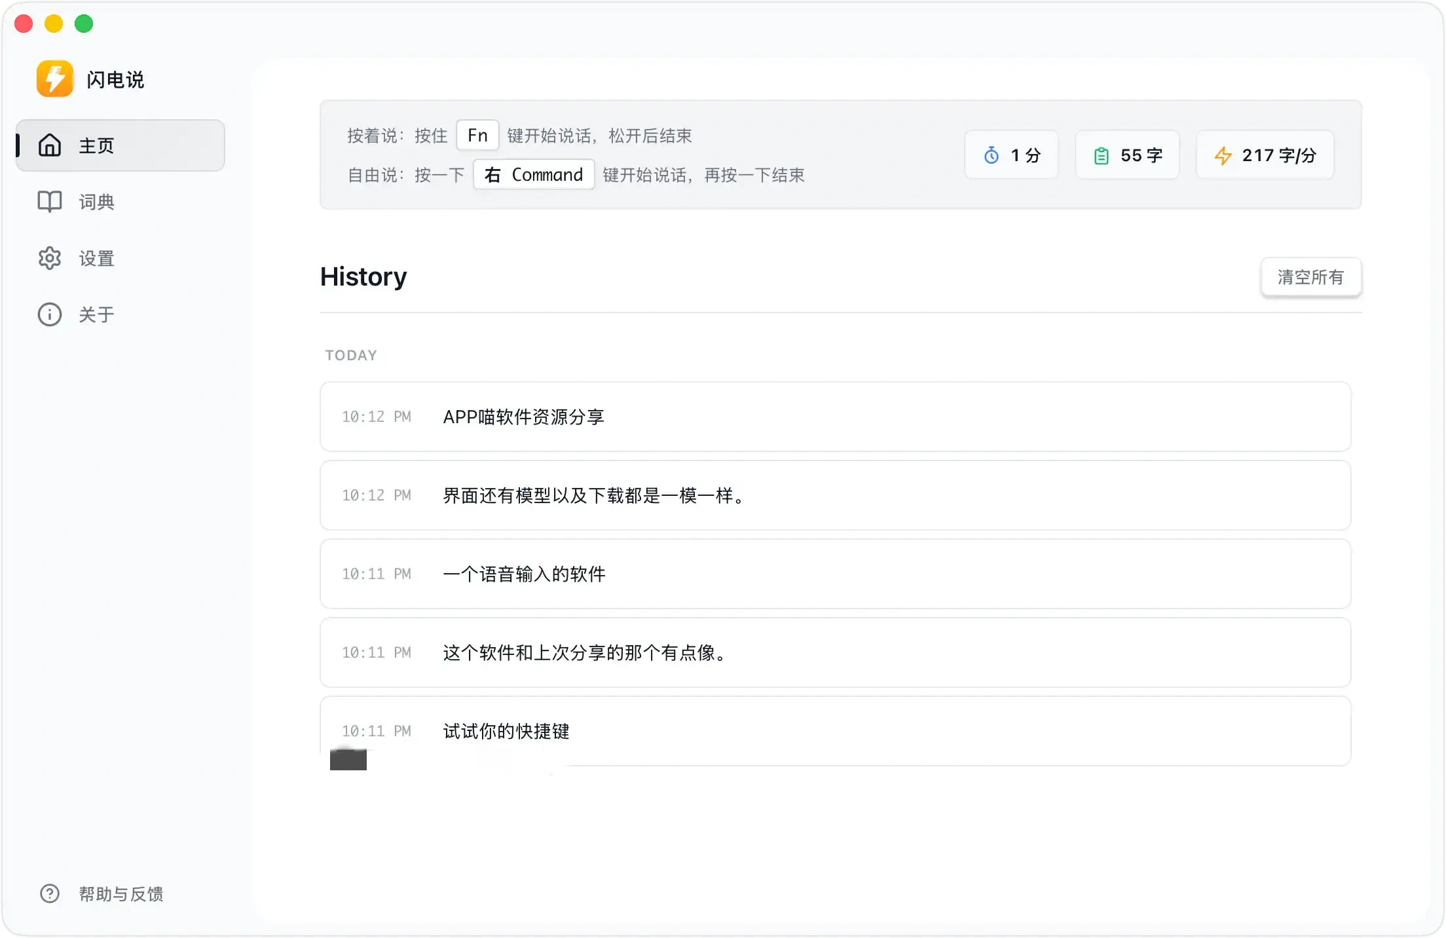Click the TODAY section label
Image resolution: width=1446 pixels, height=938 pixels.
coord(351,355)
